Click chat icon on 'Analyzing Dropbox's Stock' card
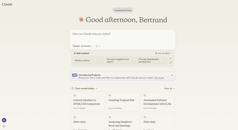This screenshot has width=238, height=130. 110,117
